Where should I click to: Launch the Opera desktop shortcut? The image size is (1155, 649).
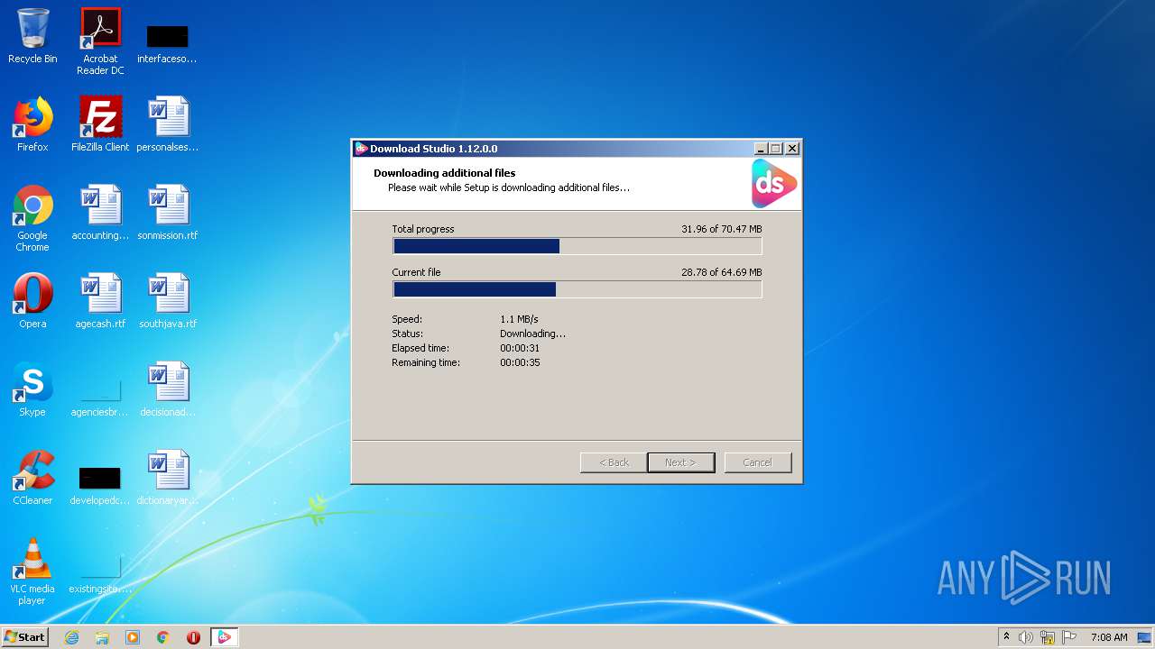point(32,302)
